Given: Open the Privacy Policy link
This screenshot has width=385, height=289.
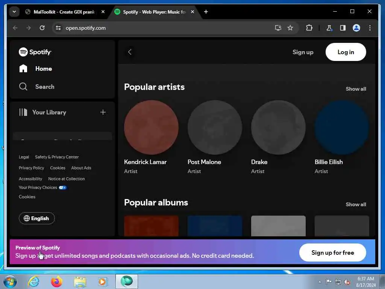Looking at the screenshot, I should (x=32, y=168).
